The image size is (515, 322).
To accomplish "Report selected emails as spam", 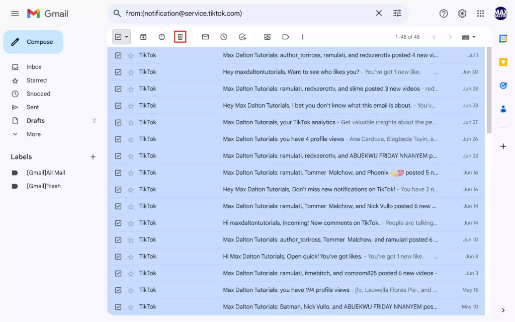I will pos(161,37).
